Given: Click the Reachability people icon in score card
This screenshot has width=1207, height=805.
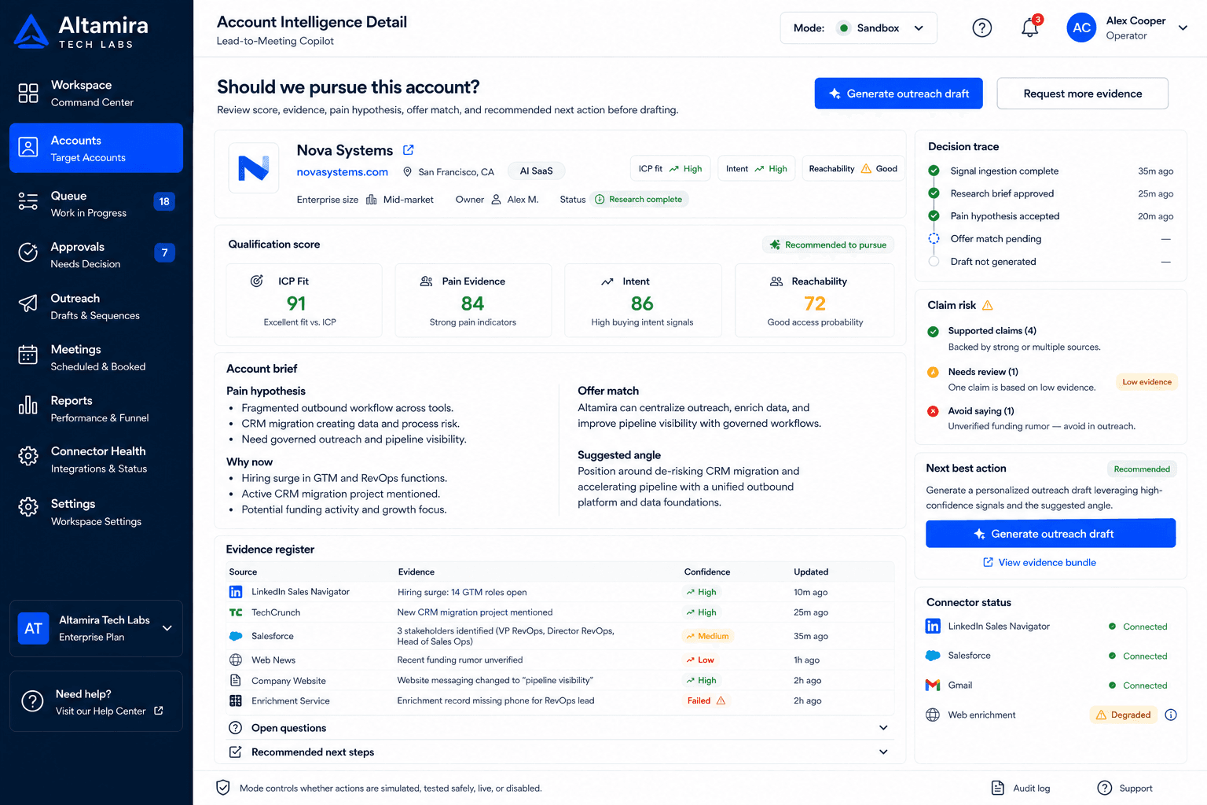Looking at the screenshot, I should [x=776, y=281].
